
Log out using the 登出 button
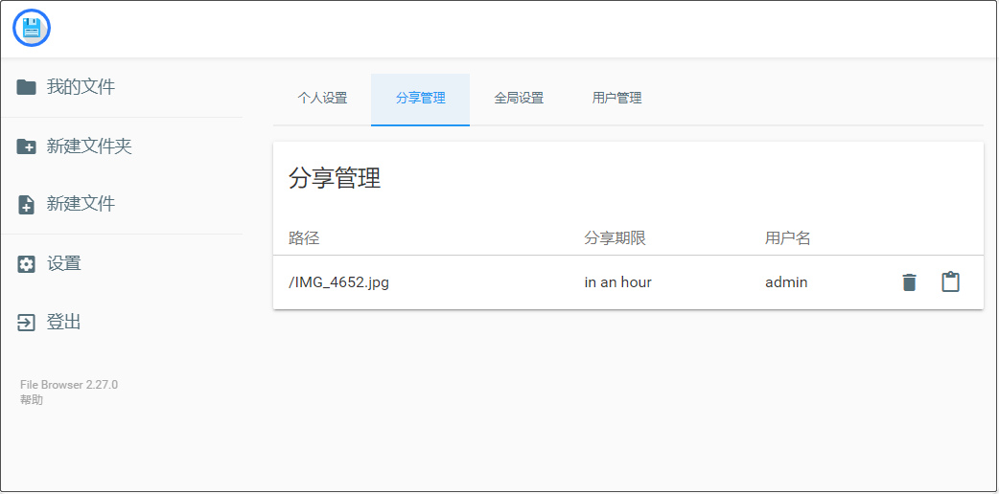pyautogui.click(x=63, y=323)
